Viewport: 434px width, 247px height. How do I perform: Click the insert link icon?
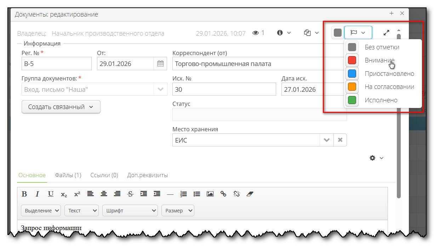[223, 194]
